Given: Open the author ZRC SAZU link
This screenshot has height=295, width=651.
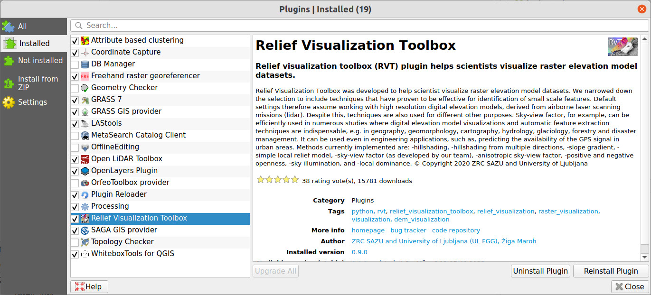Looking at the screenshot, I should coord(444,241).
